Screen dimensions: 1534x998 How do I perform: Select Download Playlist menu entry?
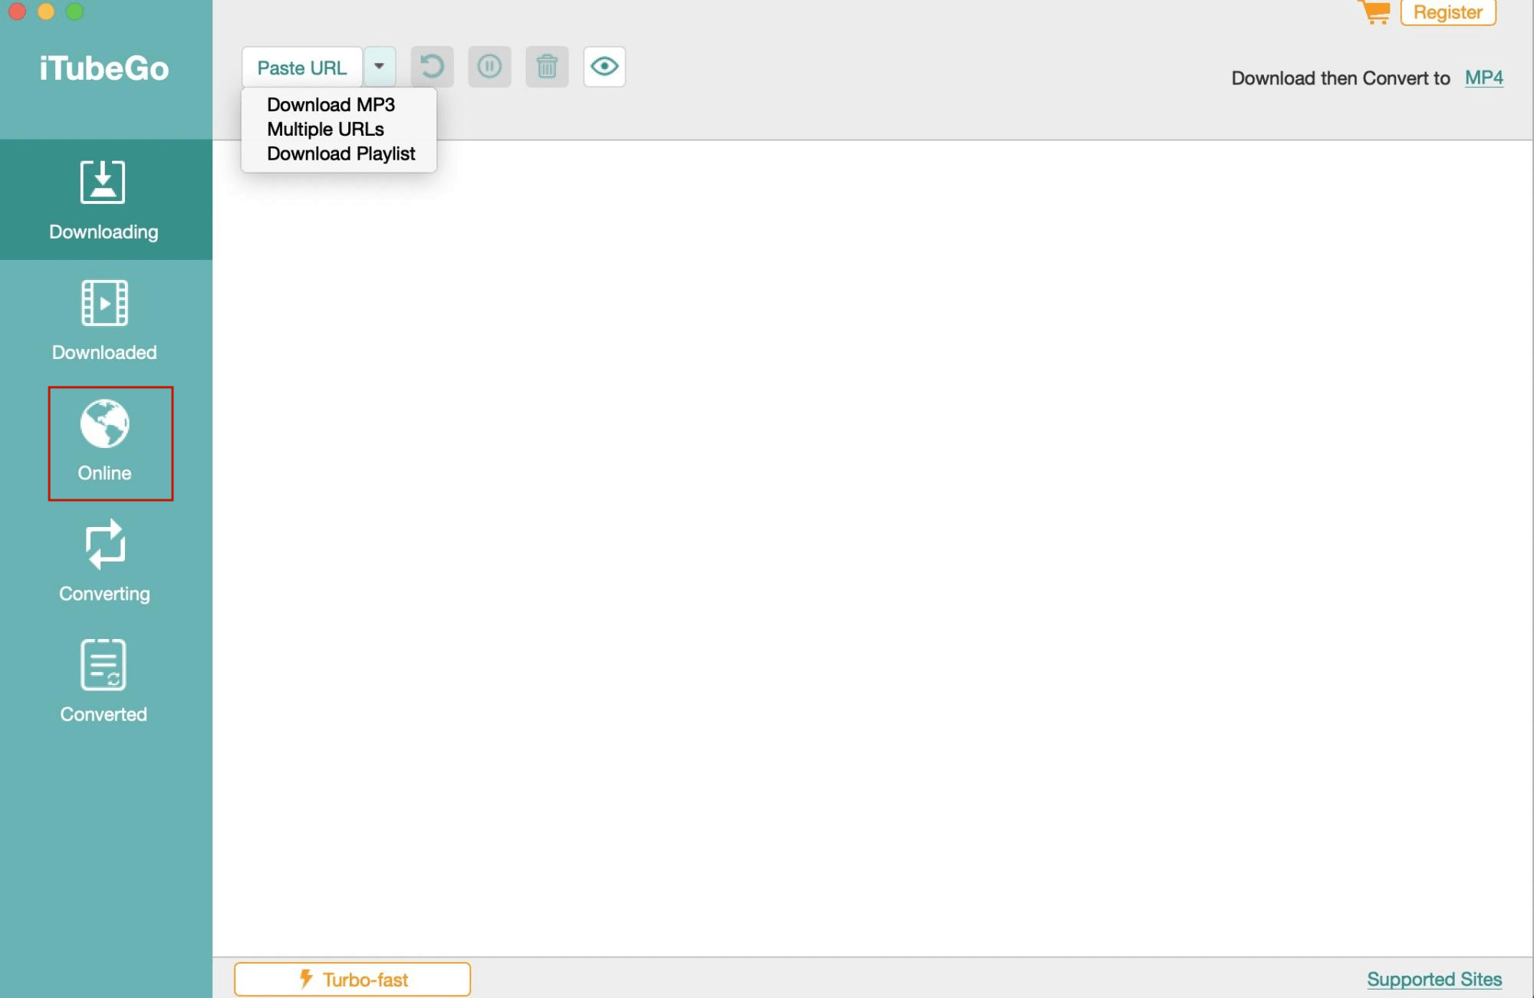341,153
